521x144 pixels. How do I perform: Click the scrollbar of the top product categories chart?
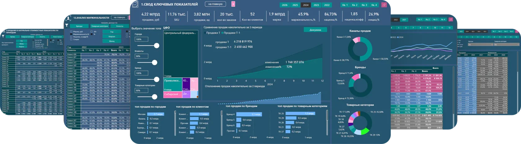pos(327,123)
